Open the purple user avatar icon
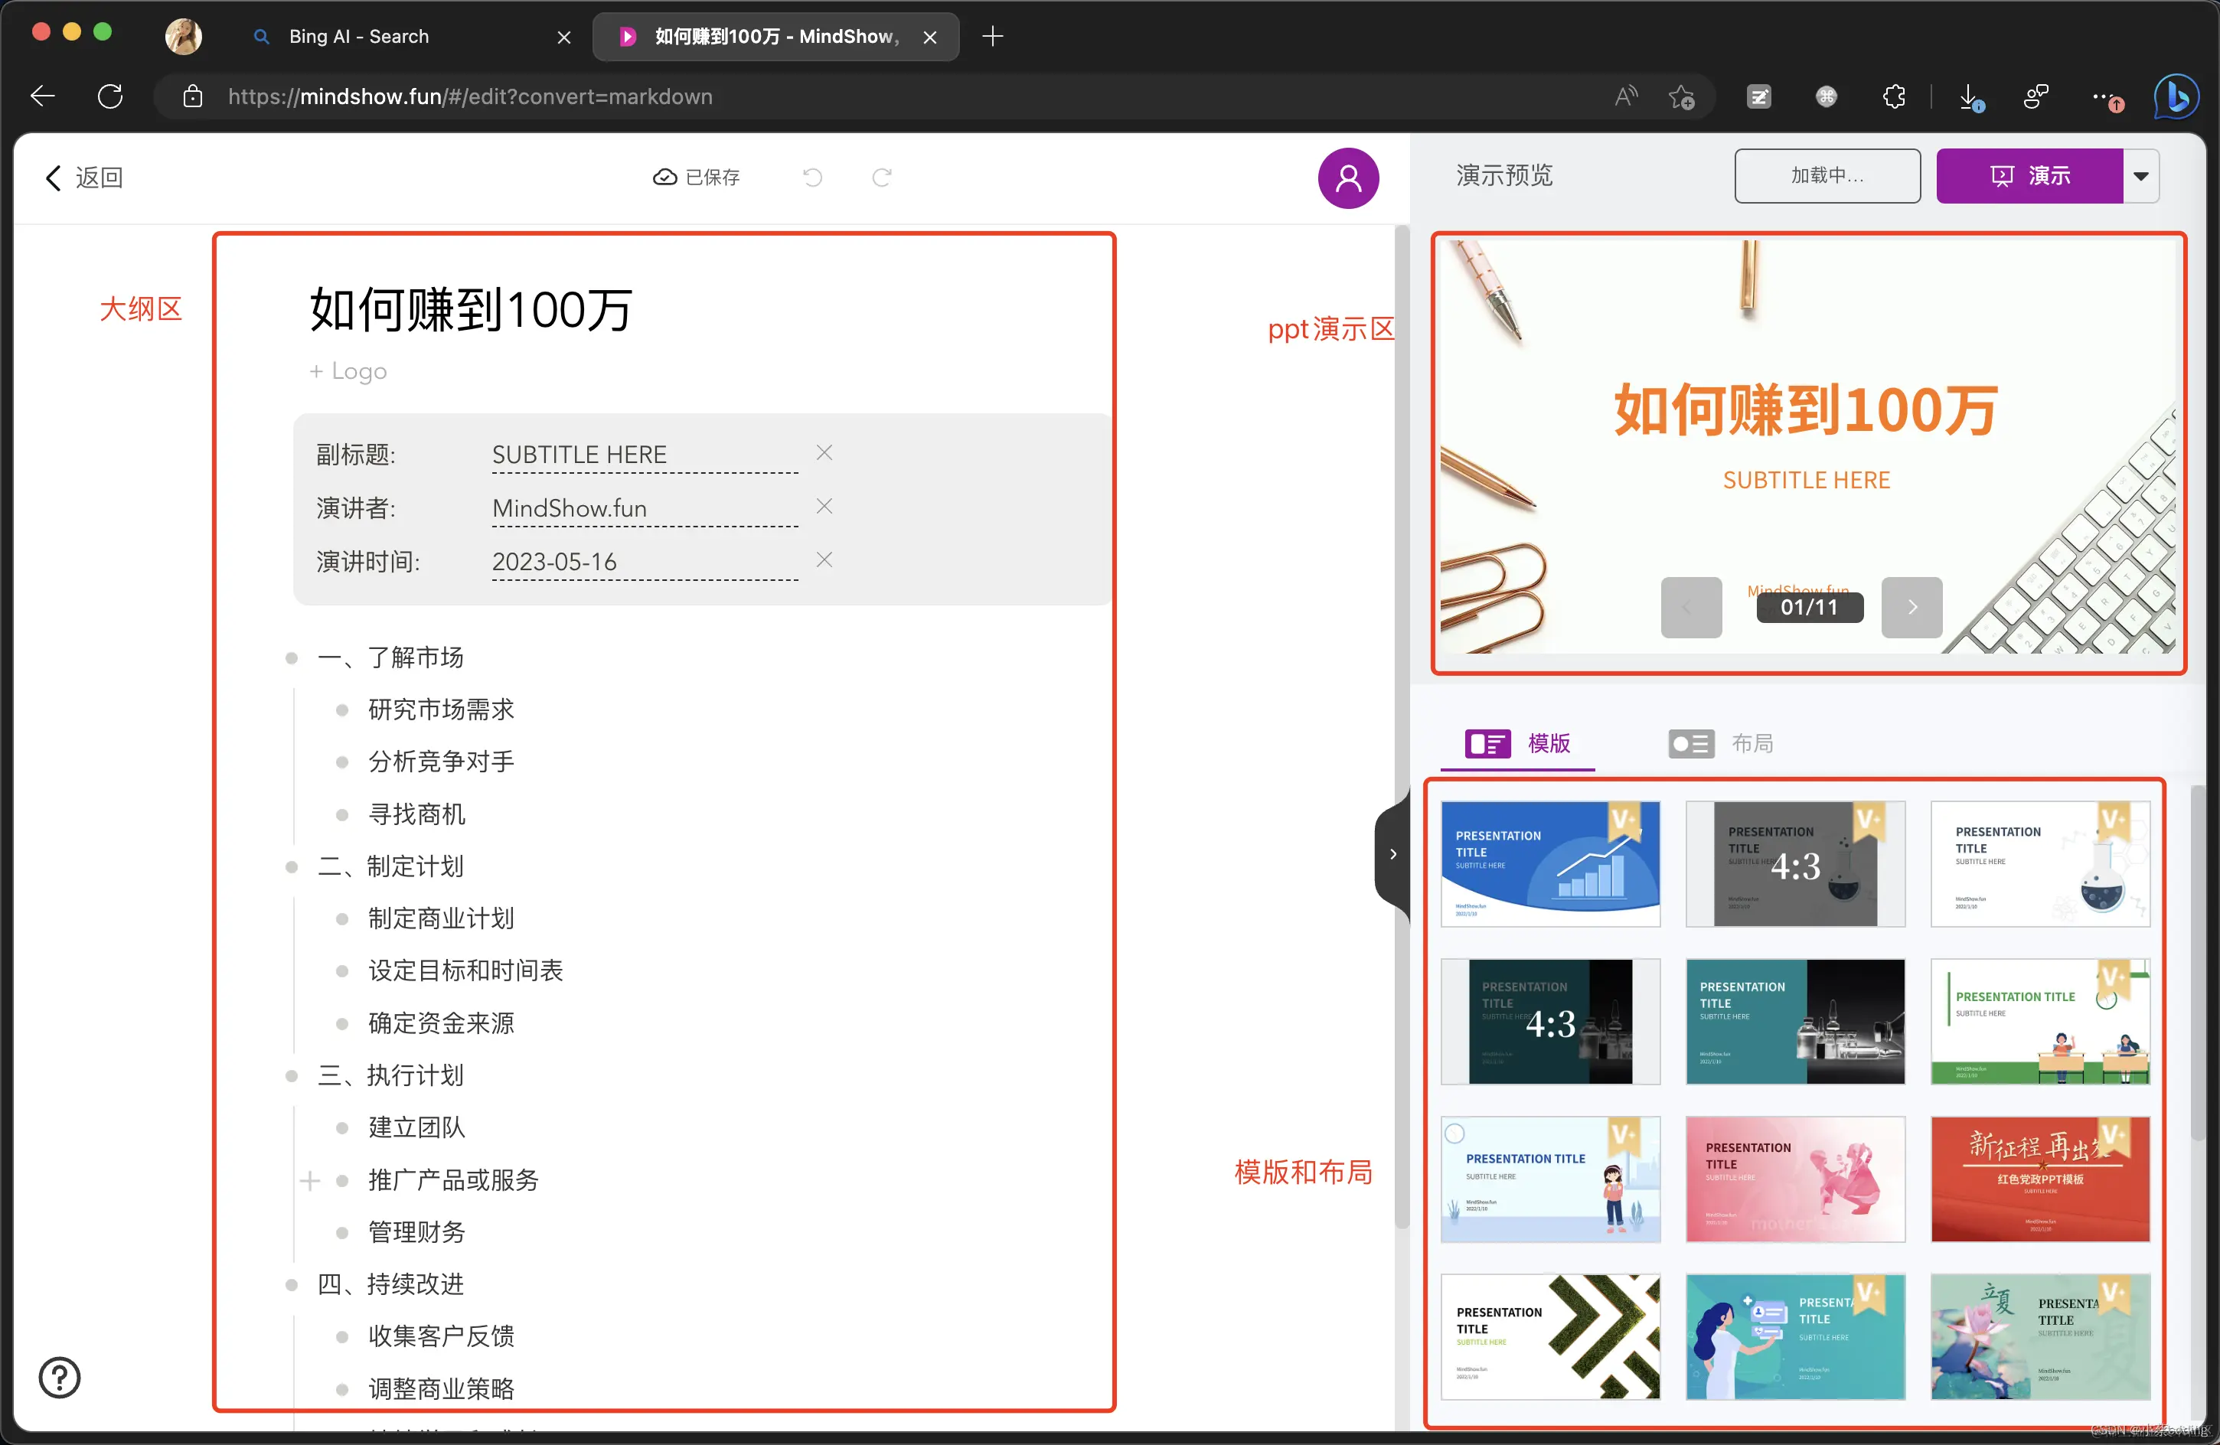The width and height of the screenshot is (2220, 1445). tap(1348, 178)
